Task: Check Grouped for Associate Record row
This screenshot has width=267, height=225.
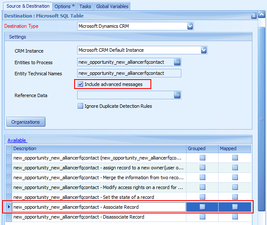Action: (202, 207)
